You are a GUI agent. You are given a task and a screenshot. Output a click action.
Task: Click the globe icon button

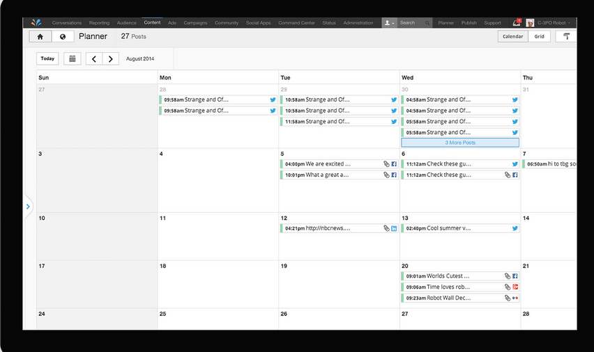click(x=63, y=37)
